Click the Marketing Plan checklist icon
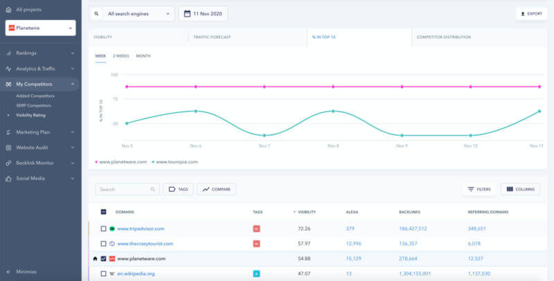This screenshot has width=554, height=281. tap(8, 132)
